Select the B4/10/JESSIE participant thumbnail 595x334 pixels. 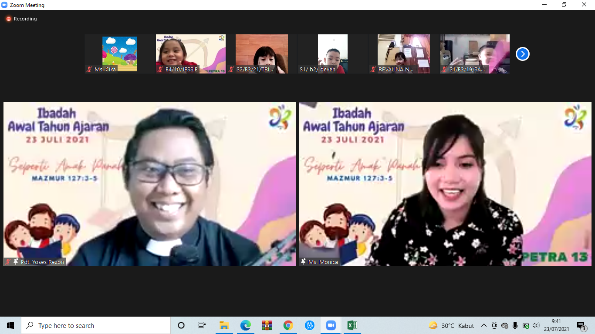tap(191, 53)
